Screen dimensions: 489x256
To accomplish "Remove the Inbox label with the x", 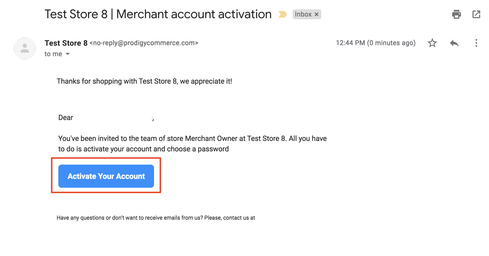I will coord(317,14).
